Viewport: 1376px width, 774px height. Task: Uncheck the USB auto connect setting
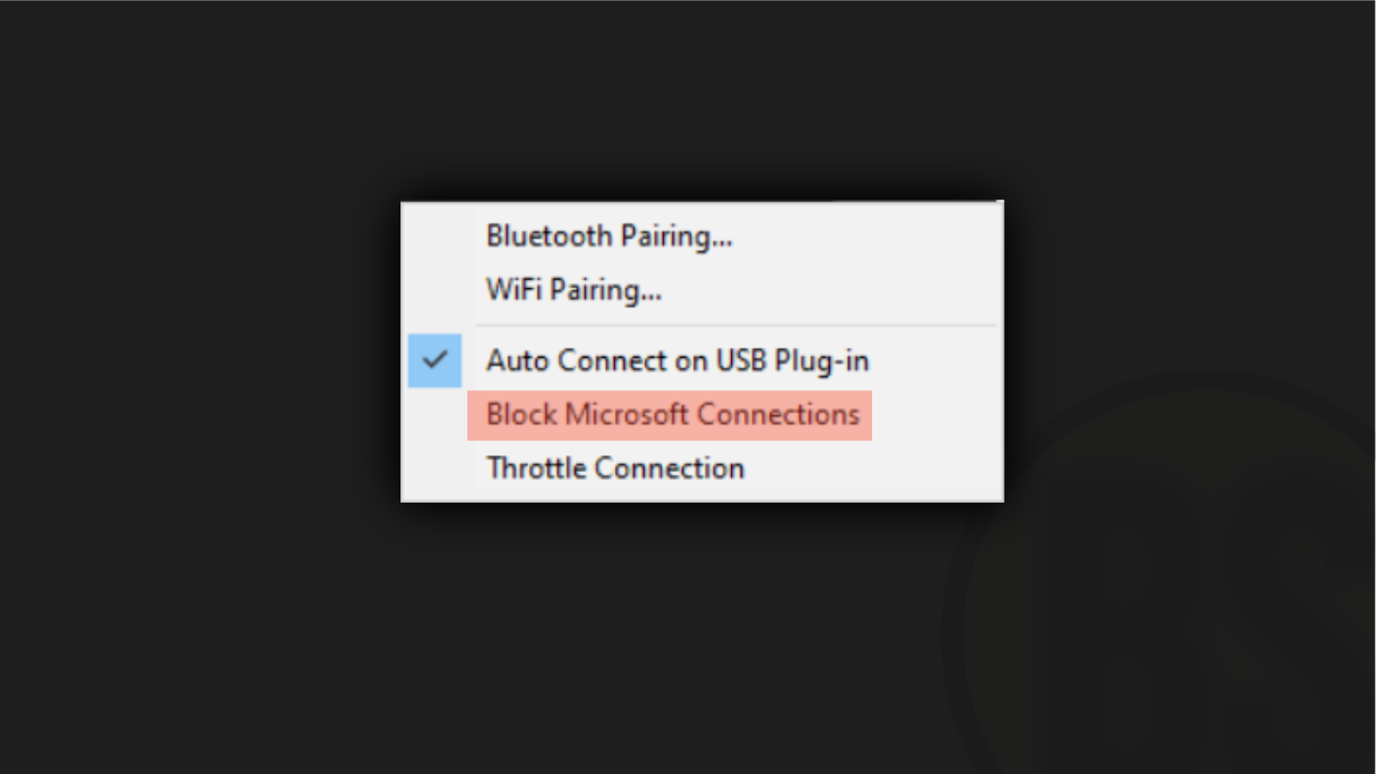click(678, 360)
